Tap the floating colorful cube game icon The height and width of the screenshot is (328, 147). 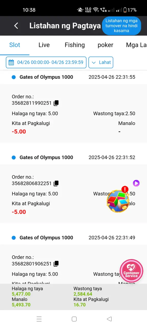(118, 200)
